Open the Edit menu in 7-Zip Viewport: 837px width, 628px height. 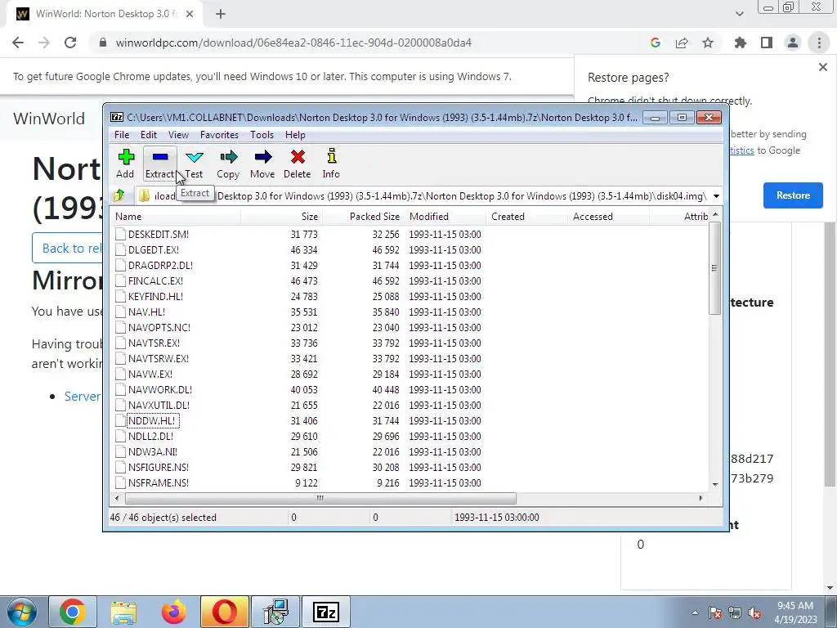[x=149, y=135]
